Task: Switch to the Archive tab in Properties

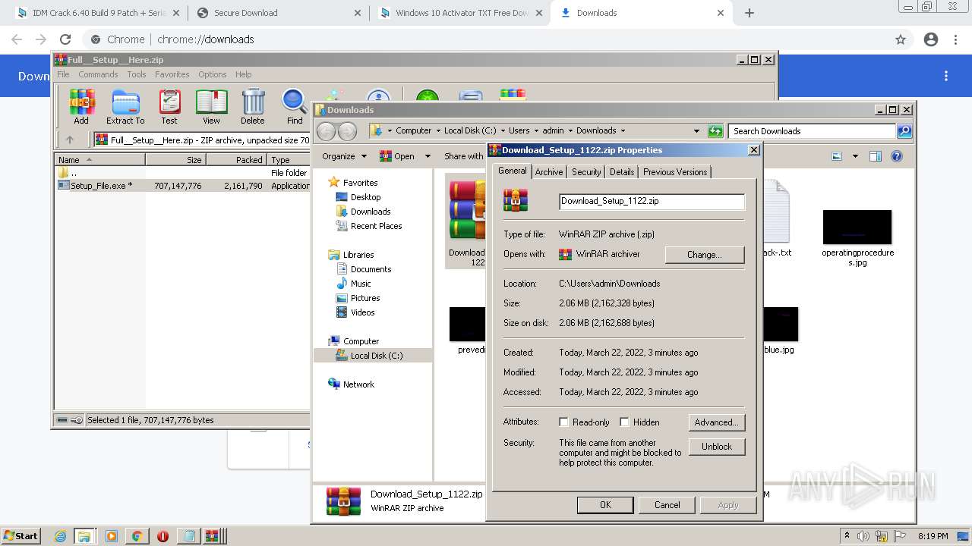Action: coord(549,172)
